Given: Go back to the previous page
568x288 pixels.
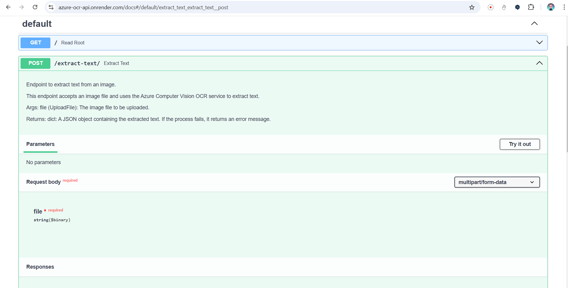Looking at the screenshot, I should [8, 7].
